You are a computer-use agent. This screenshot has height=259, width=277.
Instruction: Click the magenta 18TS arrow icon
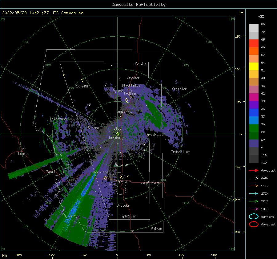pyautogui.click(x=254, y=209)
